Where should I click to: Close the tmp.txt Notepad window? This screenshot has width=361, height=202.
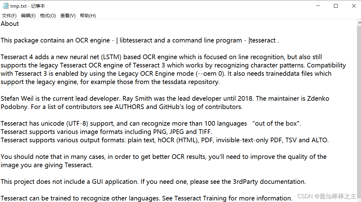tap(354, 6)
